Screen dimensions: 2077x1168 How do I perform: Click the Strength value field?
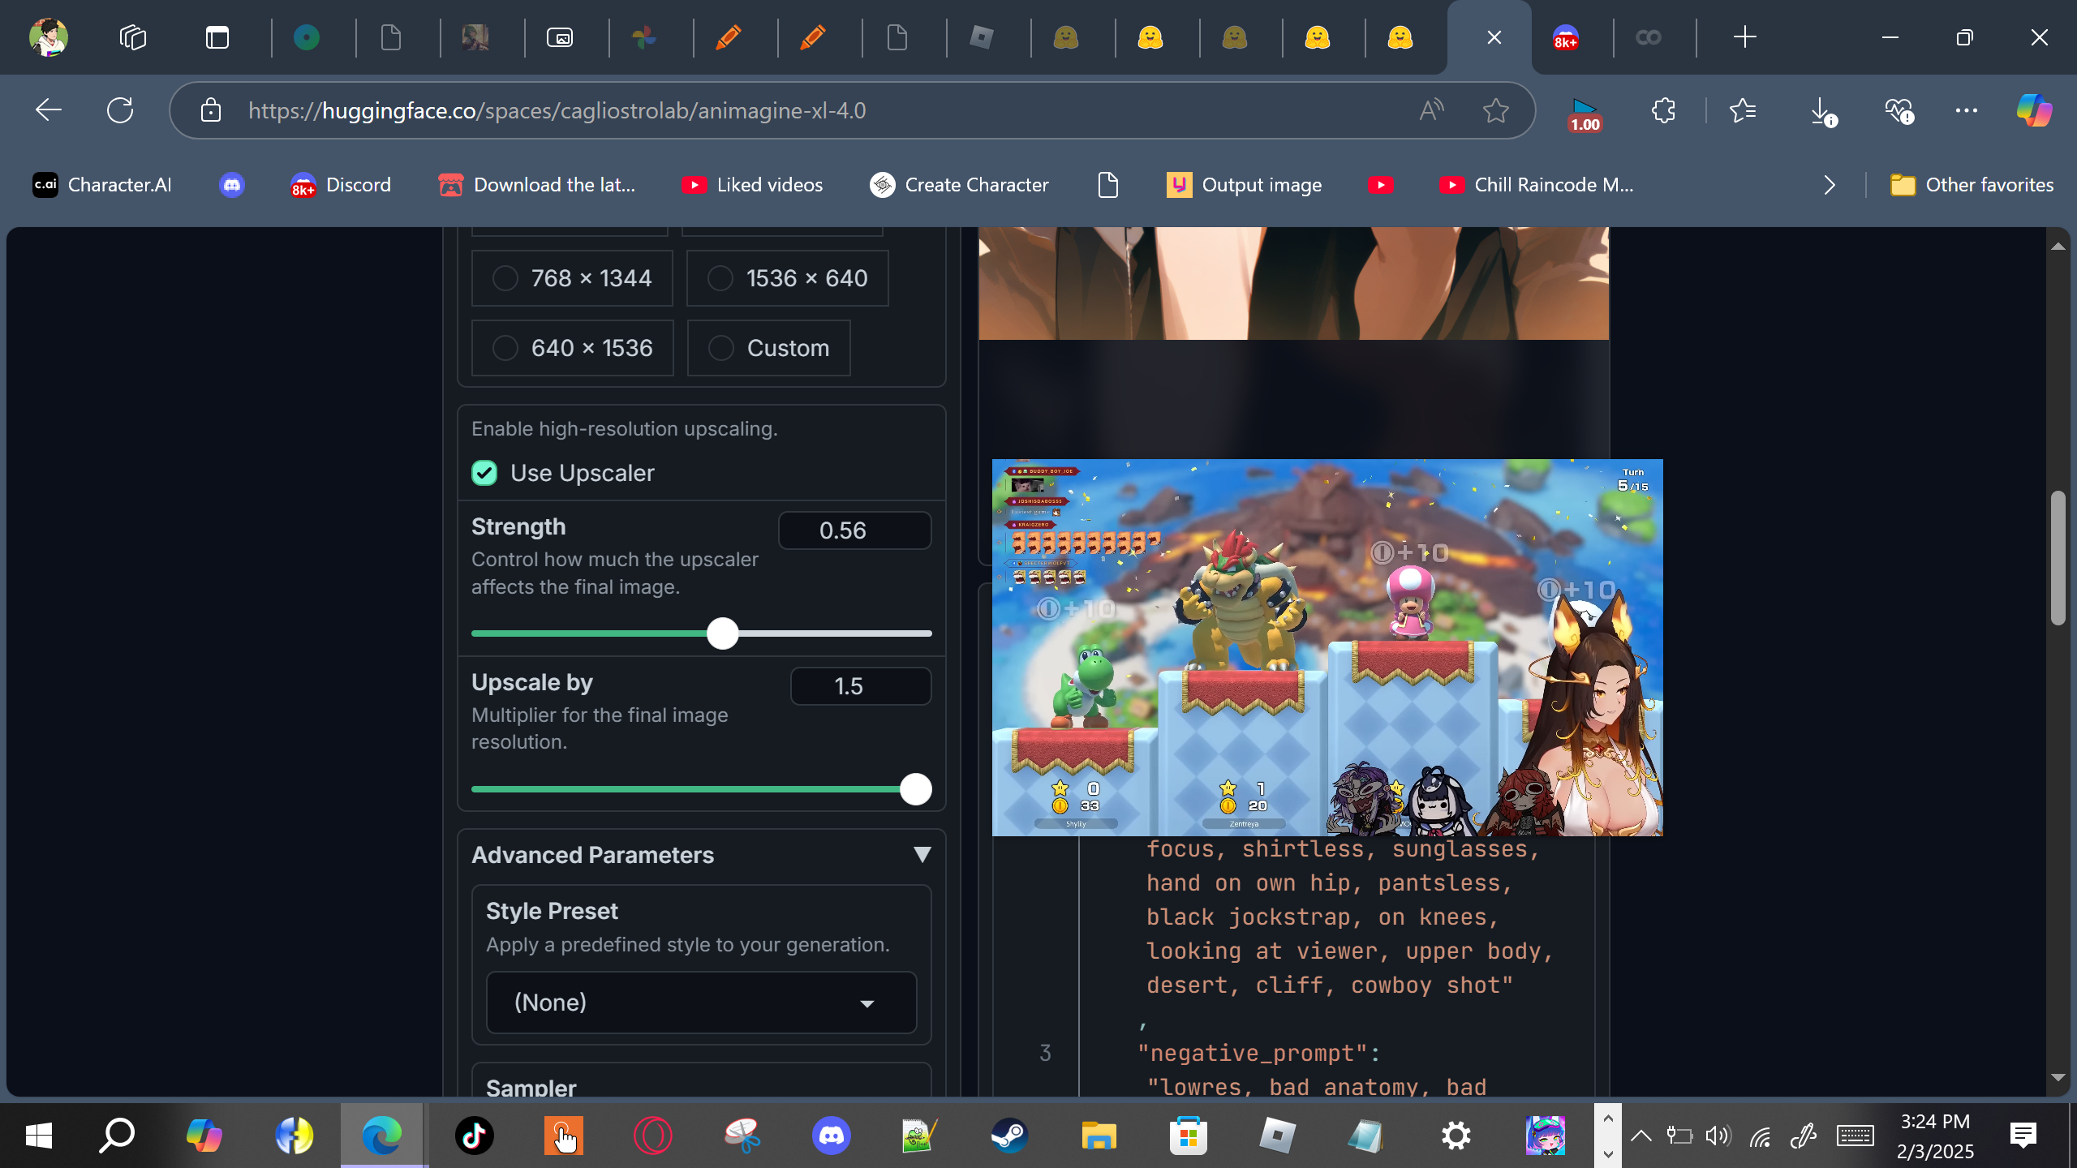click(854, 530)
